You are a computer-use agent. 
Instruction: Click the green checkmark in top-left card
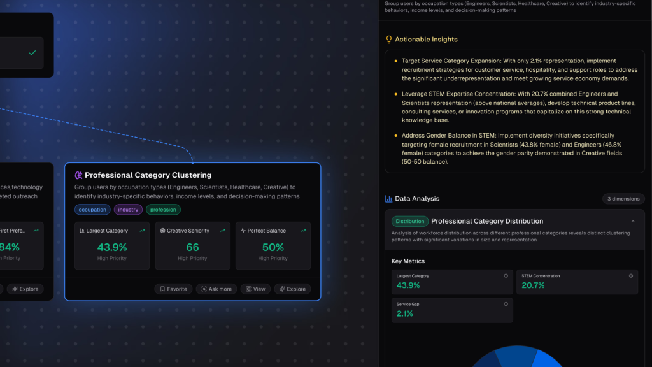point(32,53)
